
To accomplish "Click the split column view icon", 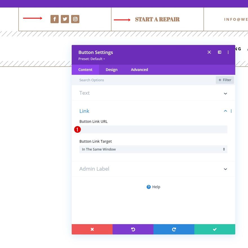I will 220,52.
